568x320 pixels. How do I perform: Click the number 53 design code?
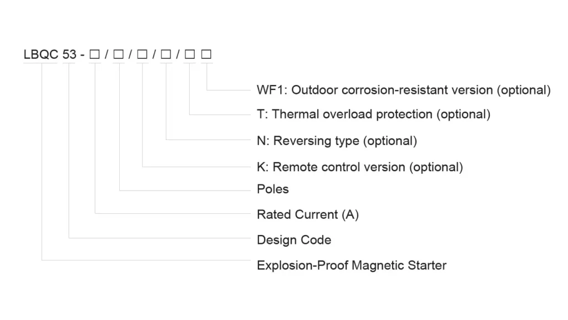coord(69,55)
